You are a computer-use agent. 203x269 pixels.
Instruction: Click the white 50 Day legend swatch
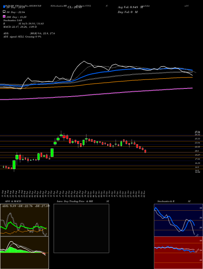click(x=4, y=12)
